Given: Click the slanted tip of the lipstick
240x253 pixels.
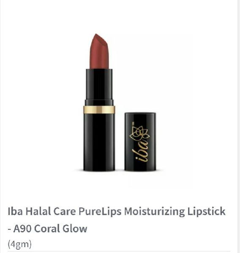Looking at the screenshot, I should point(99,39).
